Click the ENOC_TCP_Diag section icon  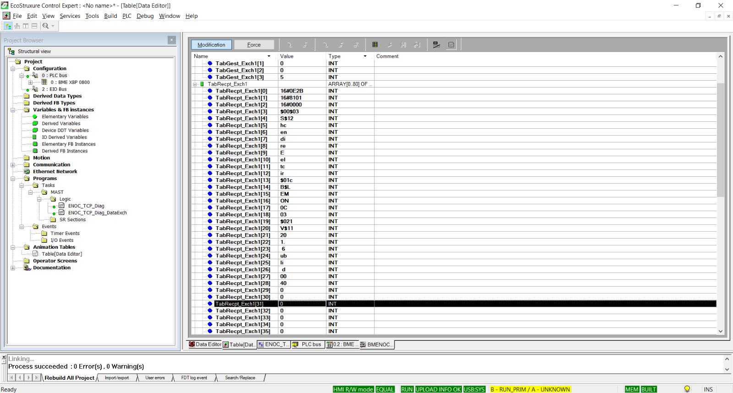[61, 206]
